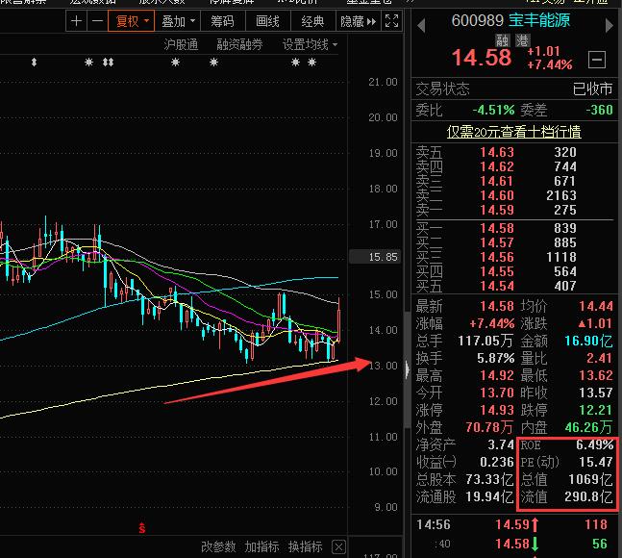The height and width of the screenshot is (558, 622).
Task: Click the double arrows event marker
Action: click(108, 63)
